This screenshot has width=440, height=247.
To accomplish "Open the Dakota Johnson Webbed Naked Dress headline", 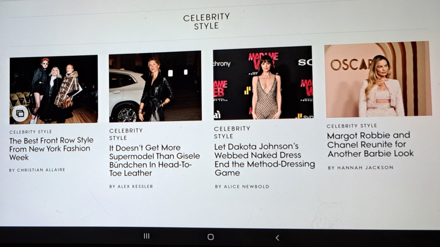I will (x=264, y=159).
